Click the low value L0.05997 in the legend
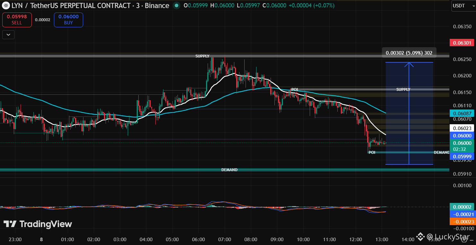Image resolution: width=476 pixels, height=245 pixels. click(x=248, y=5)
